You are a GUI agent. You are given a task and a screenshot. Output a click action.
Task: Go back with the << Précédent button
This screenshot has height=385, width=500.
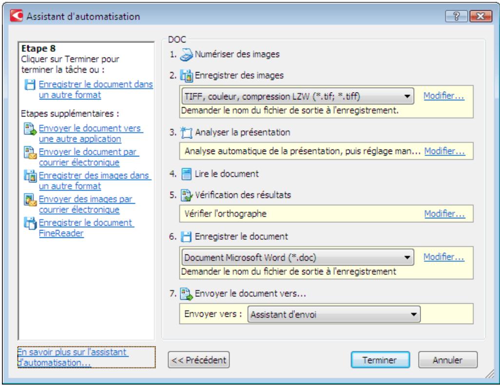[199, 360]
